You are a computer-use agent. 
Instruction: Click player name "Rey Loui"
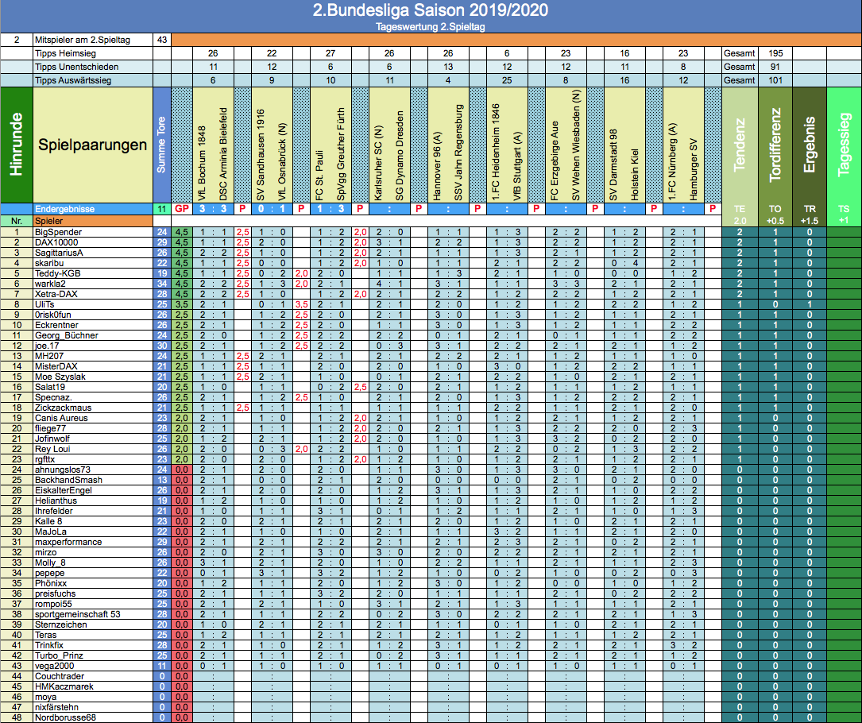click(x=52, y=449)
